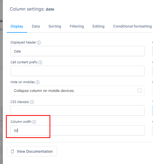Click info icon next to Cell content prefix
Screen dimensions: 153x164
40,62
